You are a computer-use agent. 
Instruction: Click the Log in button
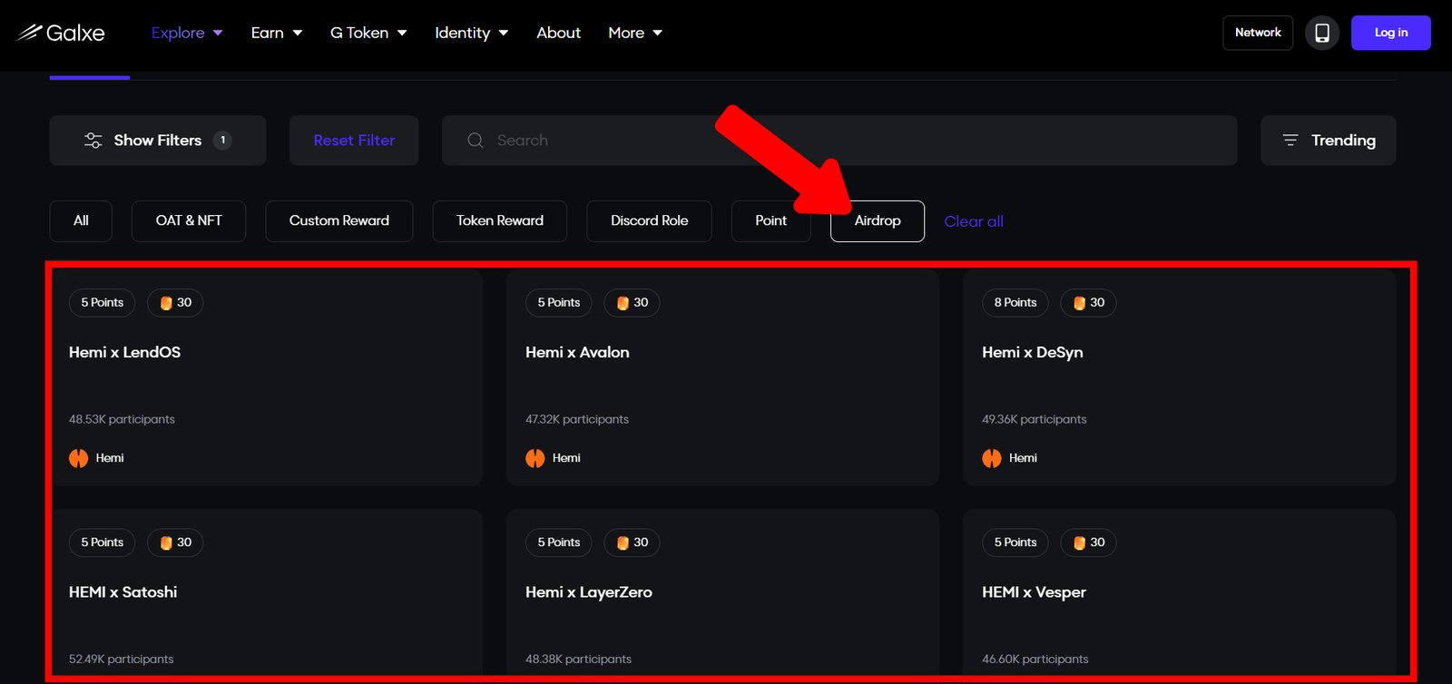click(x=1390, y=33)
